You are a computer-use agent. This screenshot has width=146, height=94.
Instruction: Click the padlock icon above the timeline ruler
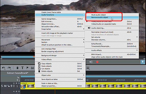point(18,77)
